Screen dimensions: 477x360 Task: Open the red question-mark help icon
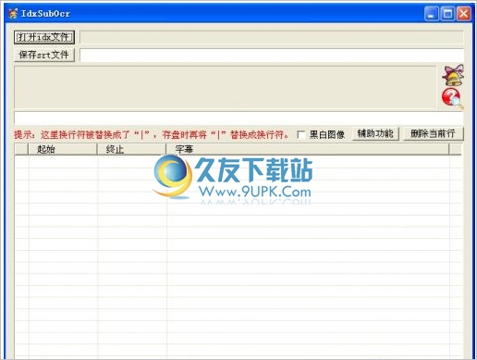(452, 98)
